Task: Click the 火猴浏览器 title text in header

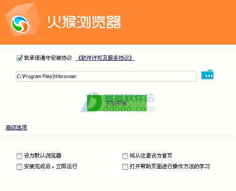Action: pyautogui.click(x=84, y=22)
